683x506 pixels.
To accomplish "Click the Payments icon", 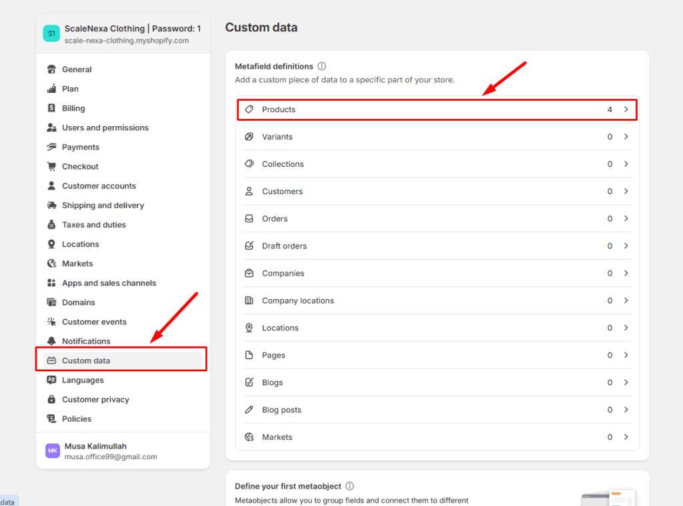I will pos(51,147).
